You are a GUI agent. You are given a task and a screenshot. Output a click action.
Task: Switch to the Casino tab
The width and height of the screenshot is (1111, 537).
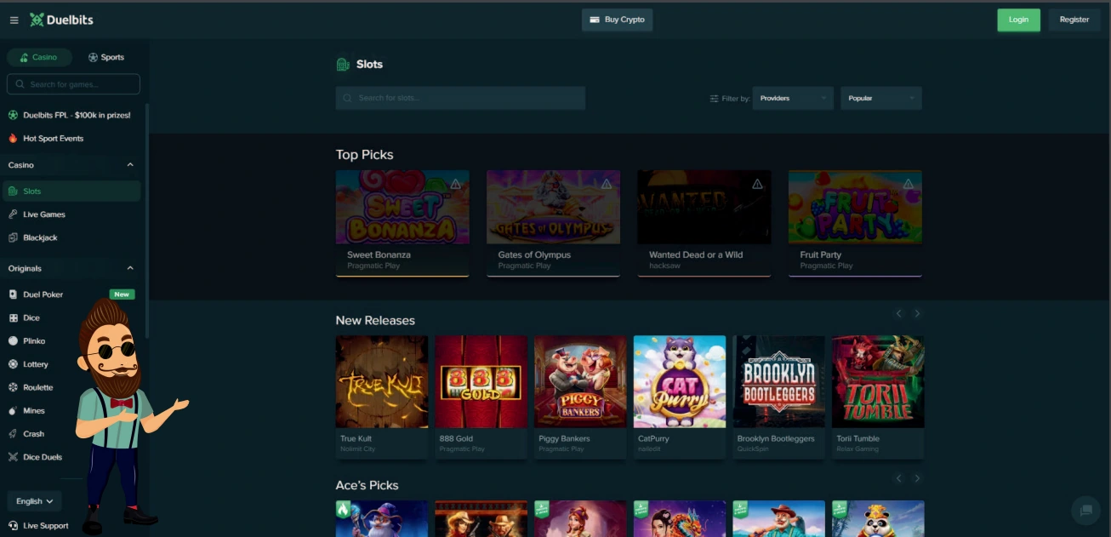[37, 57]
